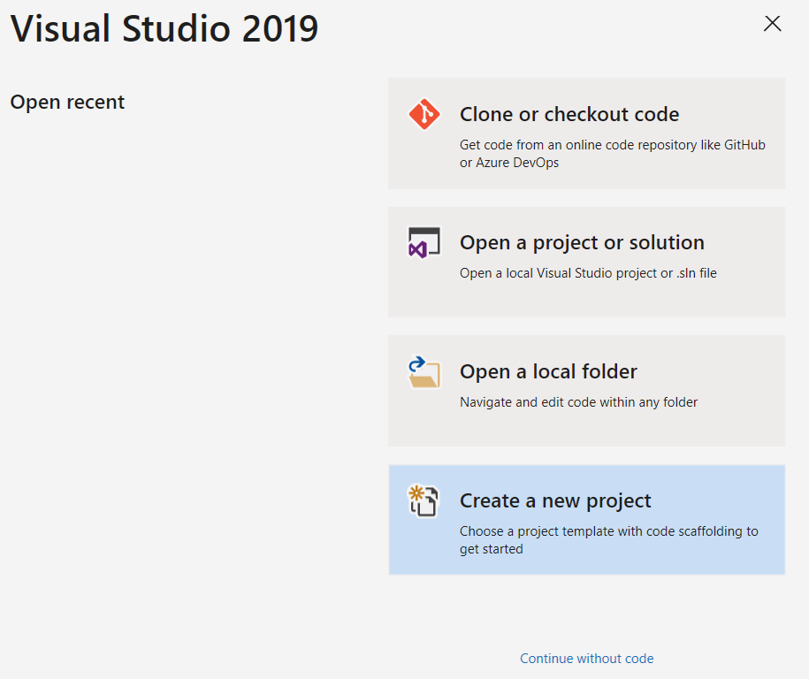Screen dimensions: 809x679
Task: Follow the Continue without code link
Action: tap(586, 659)
